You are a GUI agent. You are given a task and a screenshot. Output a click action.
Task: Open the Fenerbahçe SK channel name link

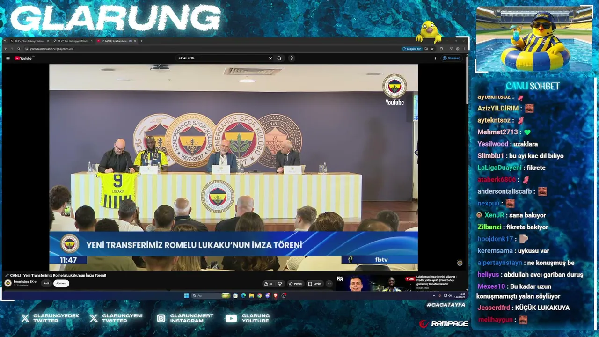pos(23,282)
